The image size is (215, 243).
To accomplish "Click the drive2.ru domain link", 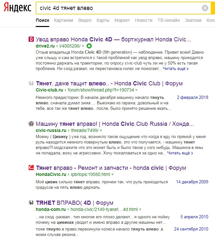I will (x=45, y=46).
